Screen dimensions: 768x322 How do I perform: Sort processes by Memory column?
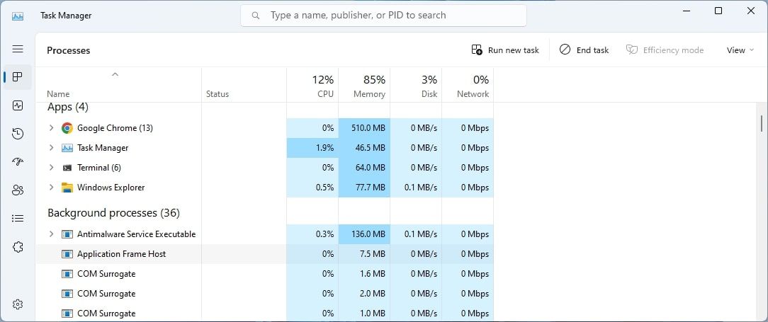[364, 86]
